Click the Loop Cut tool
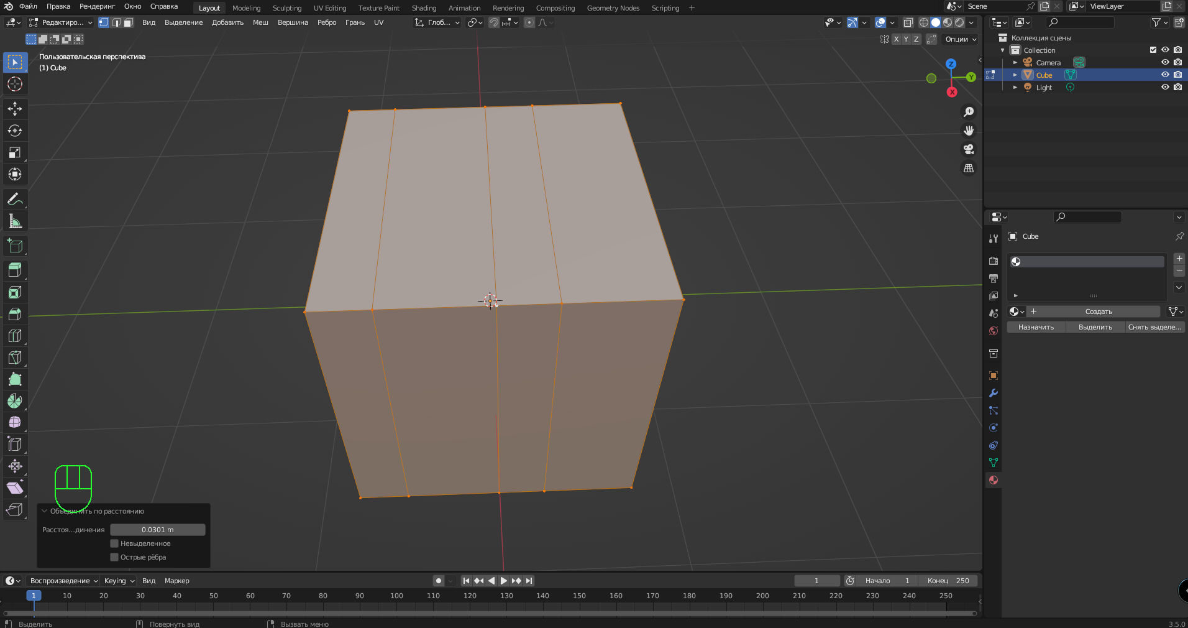Viewport: 1188px width, 628px height. (x=15, y=336)
